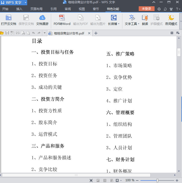This screenshot has width=182, height=183.
Task: Click the vertical scrollbar thumb
Action: pyautogui.click(x=179, y=52)
